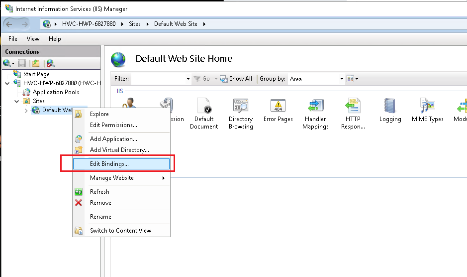This screenshot has height=277, width=467.
Task: Select the Sites tree item
Action: 39,101
